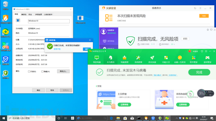Screen dimensions: 216x121
Task: Click 立即体验 under 主页修复
Action: coord(124,104)
